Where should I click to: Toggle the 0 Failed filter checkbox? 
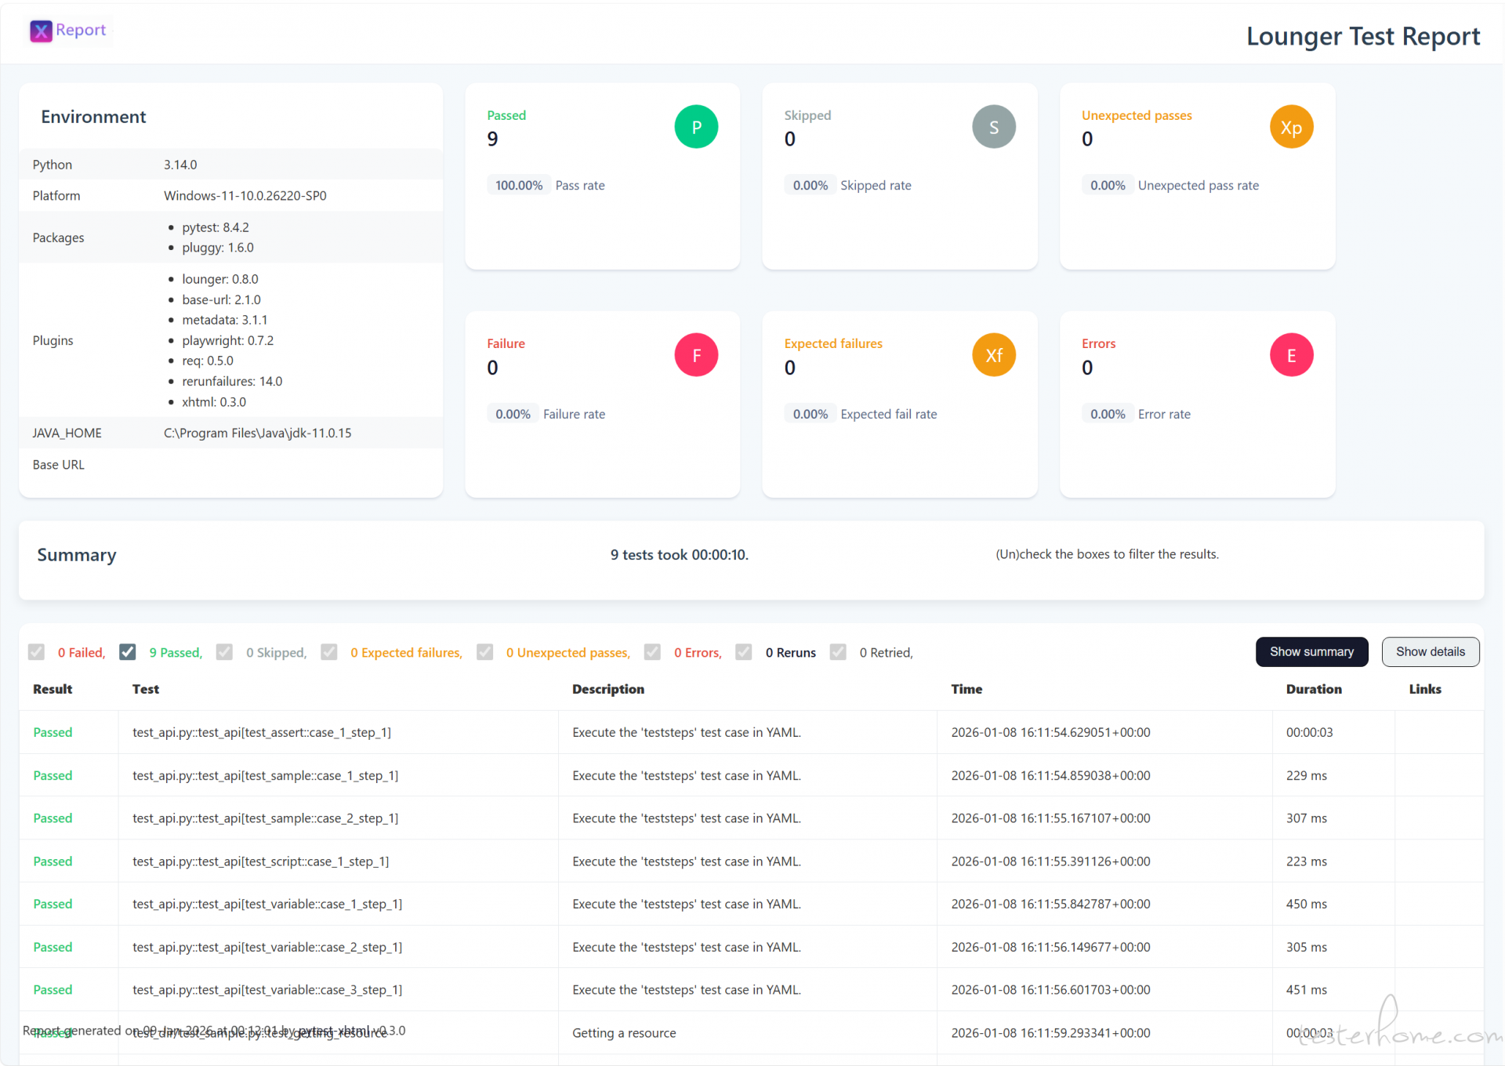tap(36, 652)
